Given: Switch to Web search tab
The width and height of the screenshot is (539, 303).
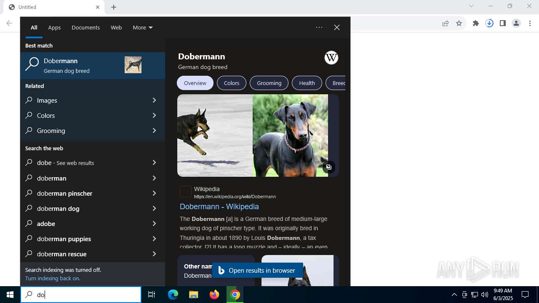Looking at the screenshot, I should pyautogui.click(x=116, y=27).
